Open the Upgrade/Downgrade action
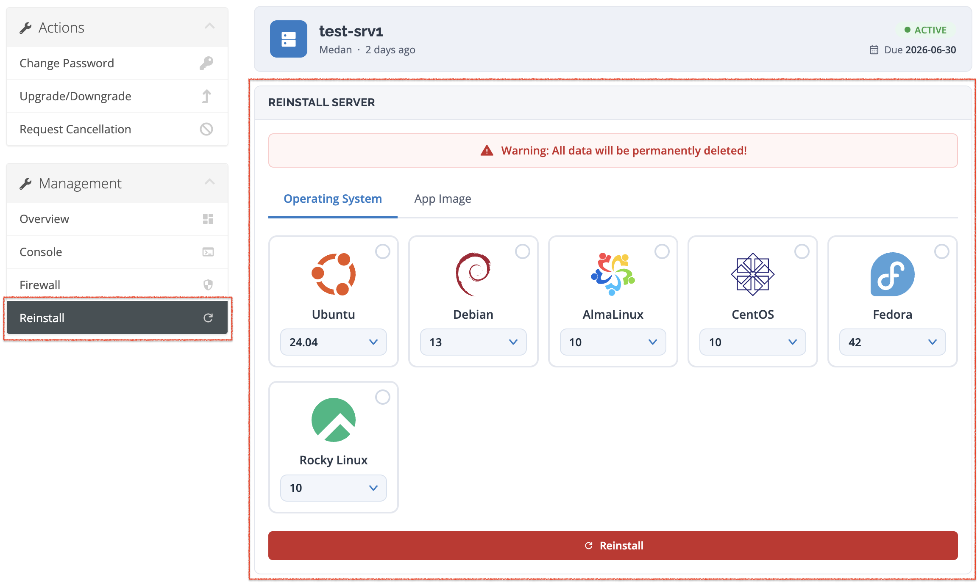980x585 pixels. (x=117, y=96)
